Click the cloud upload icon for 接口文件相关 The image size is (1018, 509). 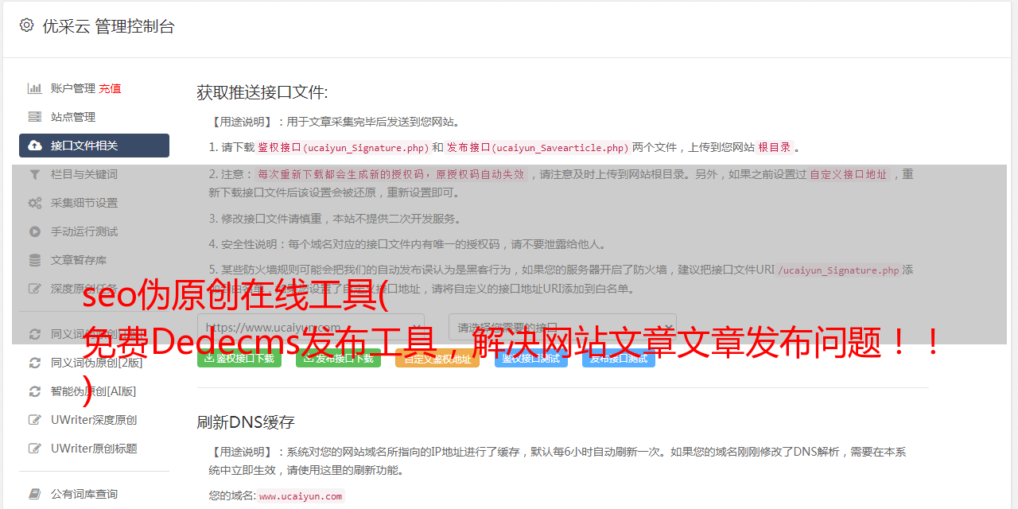click(x=35, y=146)
